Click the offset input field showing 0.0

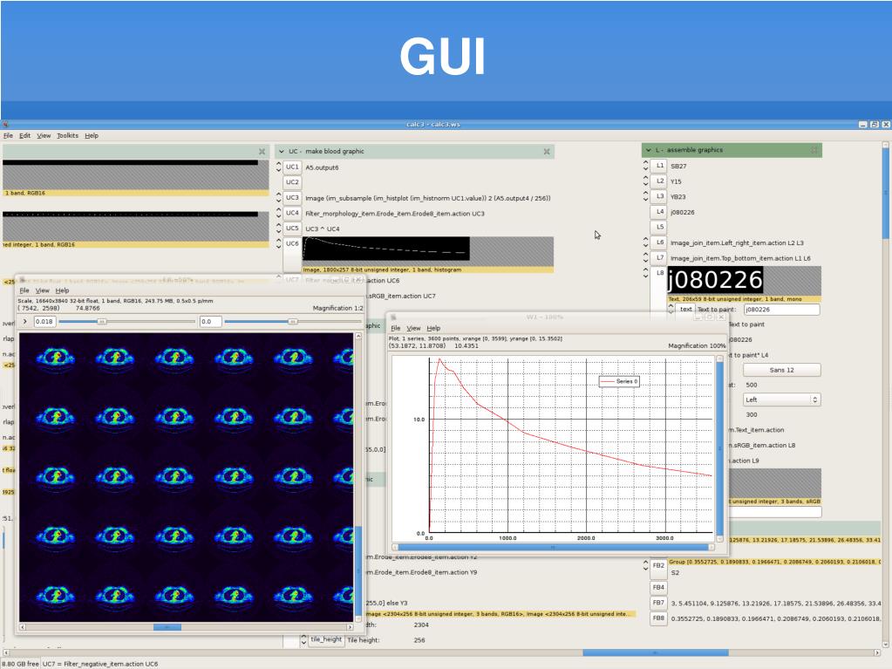tap(210, 322)
